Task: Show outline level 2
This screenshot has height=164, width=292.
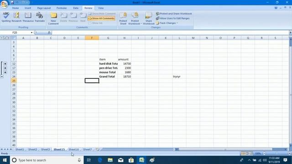Action: (5, 38)
